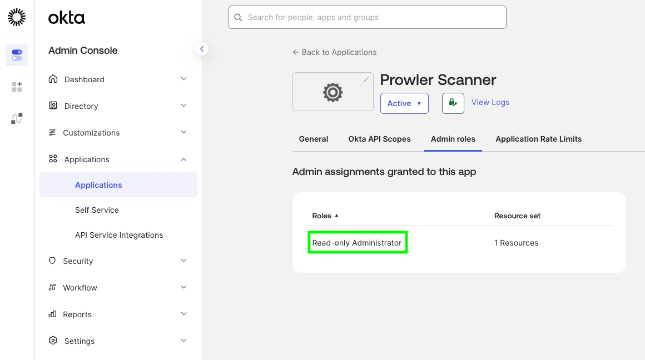Open the add apps grid icon in rail
This screenshot has height=360, width=645.
click(17, 87)
